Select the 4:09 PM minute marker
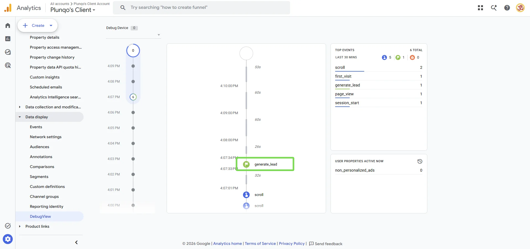Image resolution: width=530 pixels, height=249 pixels. pyautogui.click(x=133, y=66)
